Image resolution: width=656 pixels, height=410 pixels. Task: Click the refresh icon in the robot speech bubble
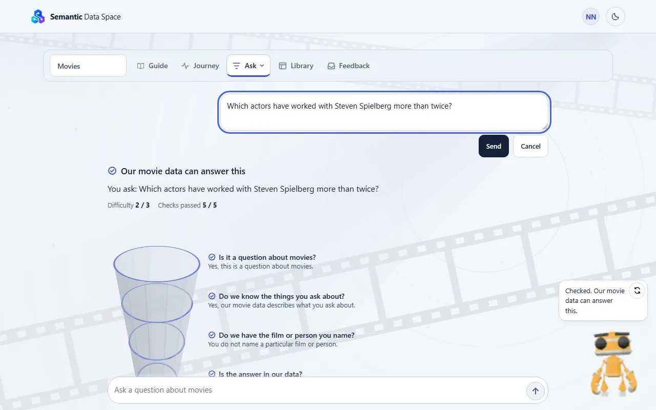click(x=637, y=291)
